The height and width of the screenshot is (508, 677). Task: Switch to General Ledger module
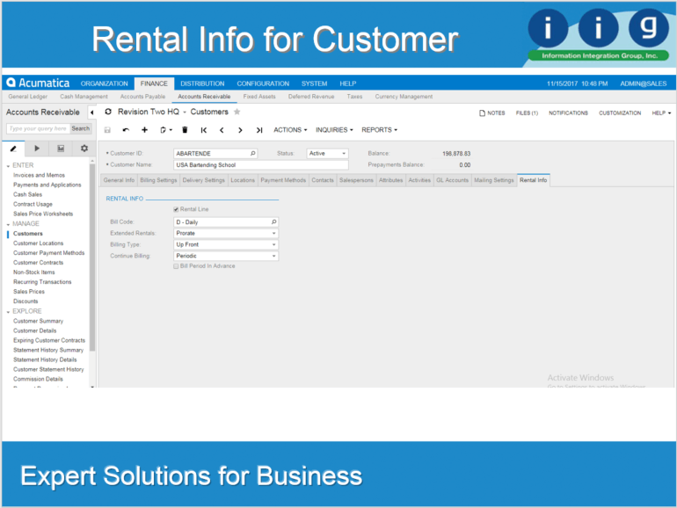(x=27, y=97)
